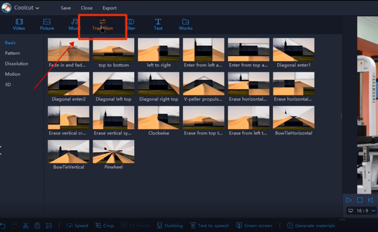Open the Works folder tab
378x232 pixels.
tap(186, 25)
